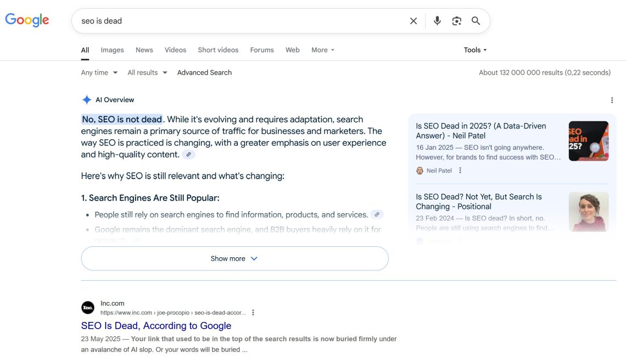Click link icon after 'products, and services'

click(x=377, y=214)
